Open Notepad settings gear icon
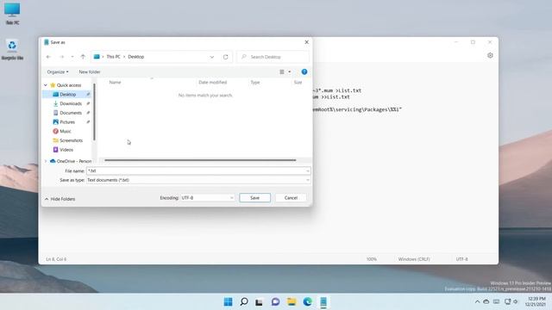The image size is (552, 310). (490, 55)
